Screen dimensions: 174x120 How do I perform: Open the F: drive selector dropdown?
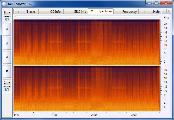[7, 12]
